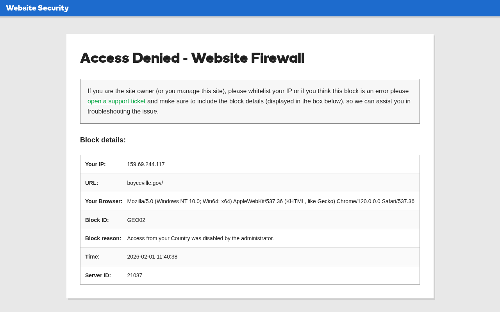The width and height of the screenshot is (500, 312).
Task: Click the Access Denied heading
Action: [192, 58]
